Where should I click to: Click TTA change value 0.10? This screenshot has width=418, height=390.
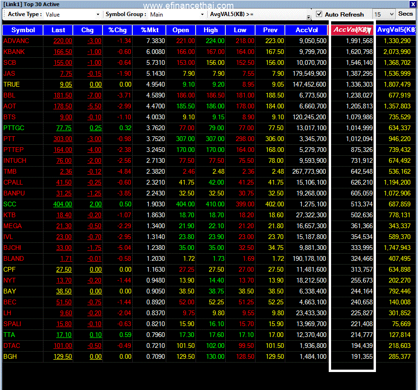[95, 335]
